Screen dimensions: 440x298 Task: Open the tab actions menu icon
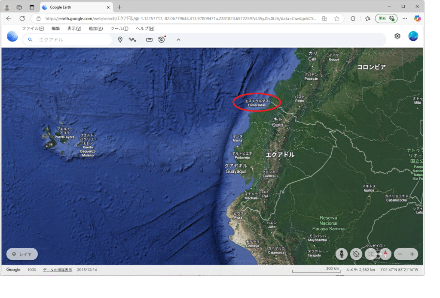click(32, 7)
